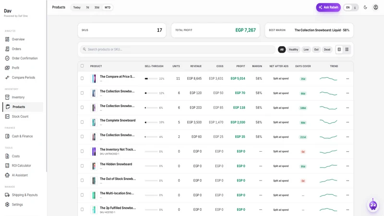Select the Today time range
Viewport: 384px width, 216px height.
pos(77,7)
